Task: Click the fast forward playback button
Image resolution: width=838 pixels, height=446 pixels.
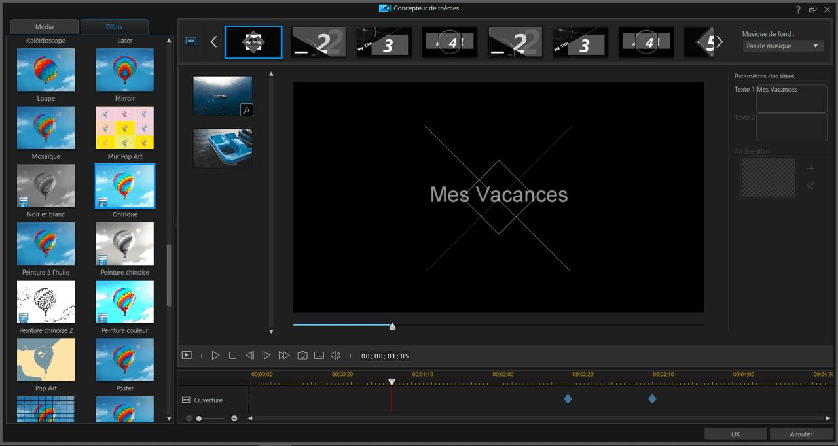Action: [x=284, y=355]
